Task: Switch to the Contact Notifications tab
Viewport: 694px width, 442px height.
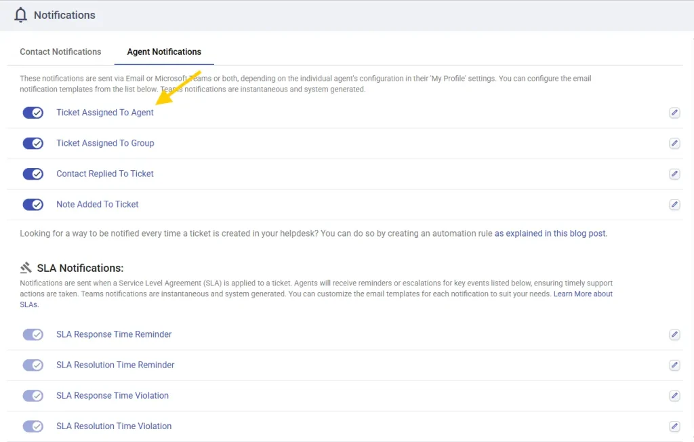Action: tap(60, 52)
